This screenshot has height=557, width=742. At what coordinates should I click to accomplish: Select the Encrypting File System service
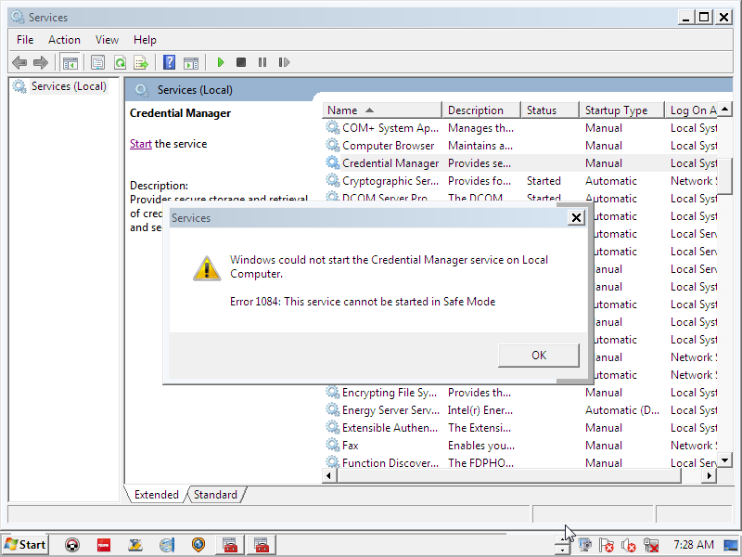(520, 392)
